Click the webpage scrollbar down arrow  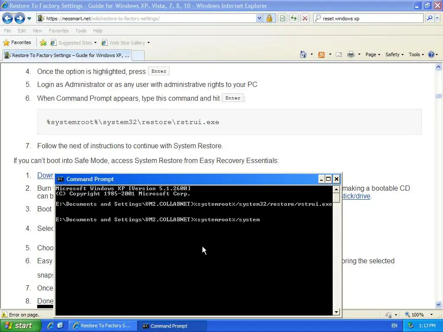439,305
